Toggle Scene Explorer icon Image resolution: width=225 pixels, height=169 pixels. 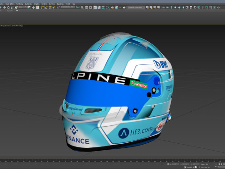[x=86, y=8]
